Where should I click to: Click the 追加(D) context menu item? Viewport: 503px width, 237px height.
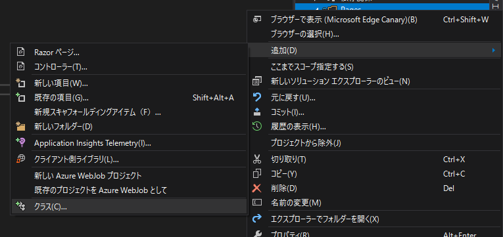pos(375,51)
